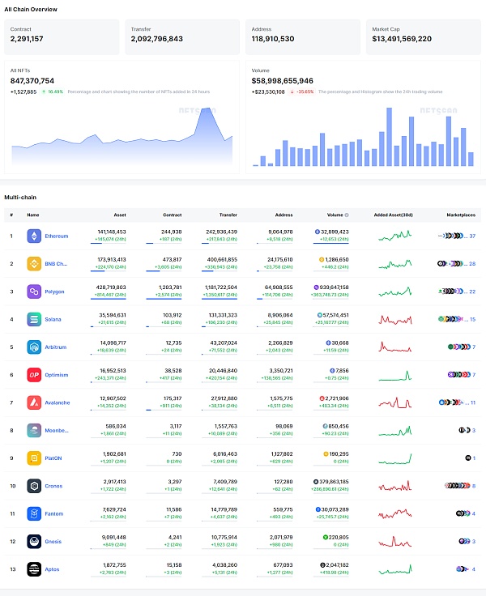
Task: Click the Optimism OP logo icon
Action: click(34, 375)
